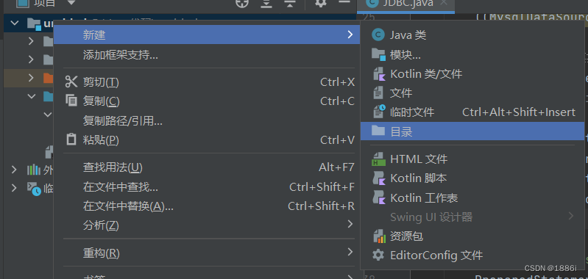This screenshot has width=588, height=279.
Task: Open the 新建 context menu entry
Action: [208, 35]
